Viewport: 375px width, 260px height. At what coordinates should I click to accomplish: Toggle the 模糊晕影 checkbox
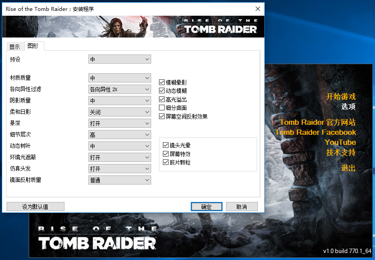click(162, 82)
